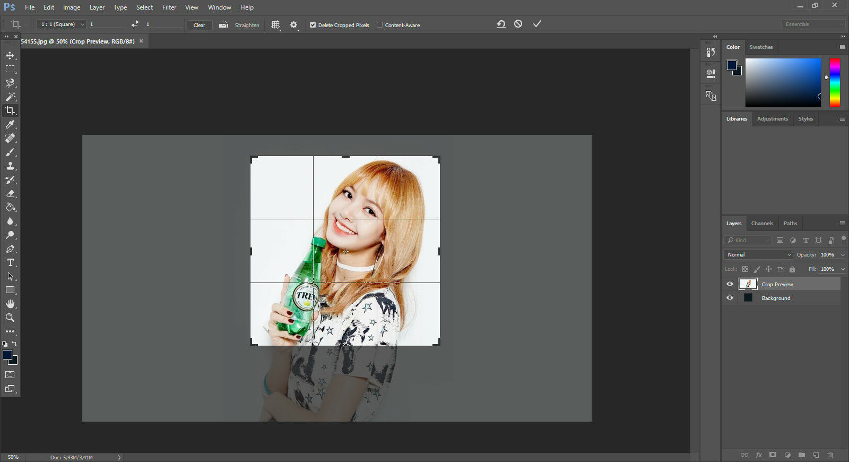Commit the crop with the checkmark
This screenshot has width=849, height=462.
click(x=537, y=24)
